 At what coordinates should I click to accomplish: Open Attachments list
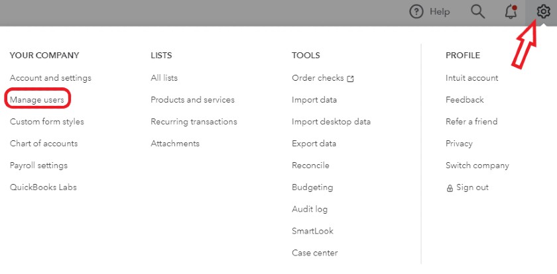click(x=175, y=144)
